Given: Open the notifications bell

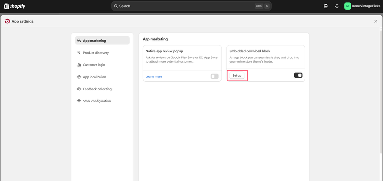Looking at the screenshot, I should [337, 6].
